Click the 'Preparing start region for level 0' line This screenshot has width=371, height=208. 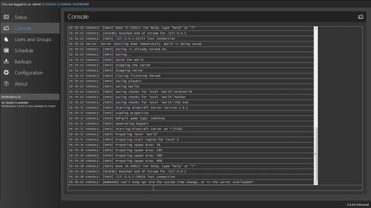pyautogui.click(x=191, y=140)
